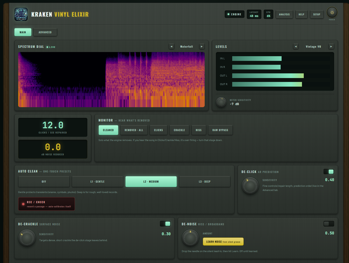Click the Rec / Check button
Screen dimensions: 349x263
[x=47, y=204]
